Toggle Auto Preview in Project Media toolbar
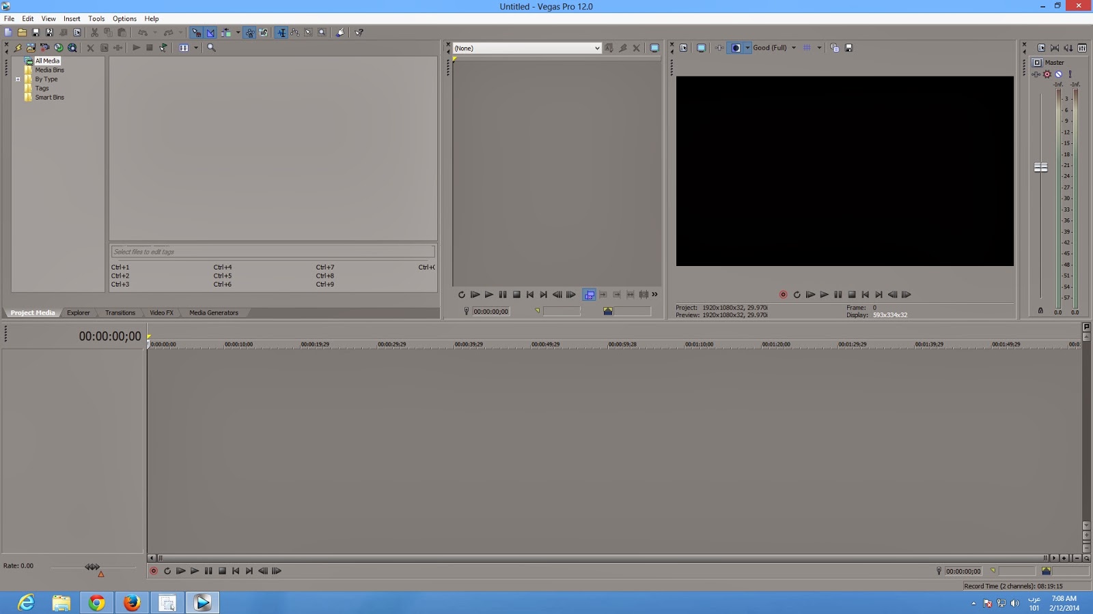This screenshot has height=614, width=1093. click(x=164, y=48)
